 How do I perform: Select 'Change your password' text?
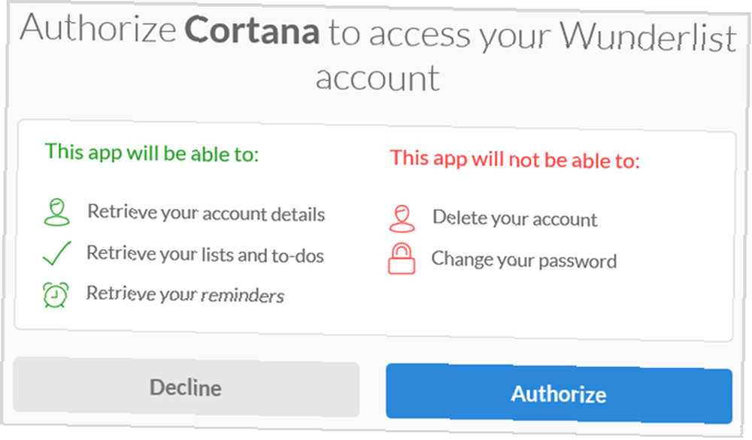(523, 260)
